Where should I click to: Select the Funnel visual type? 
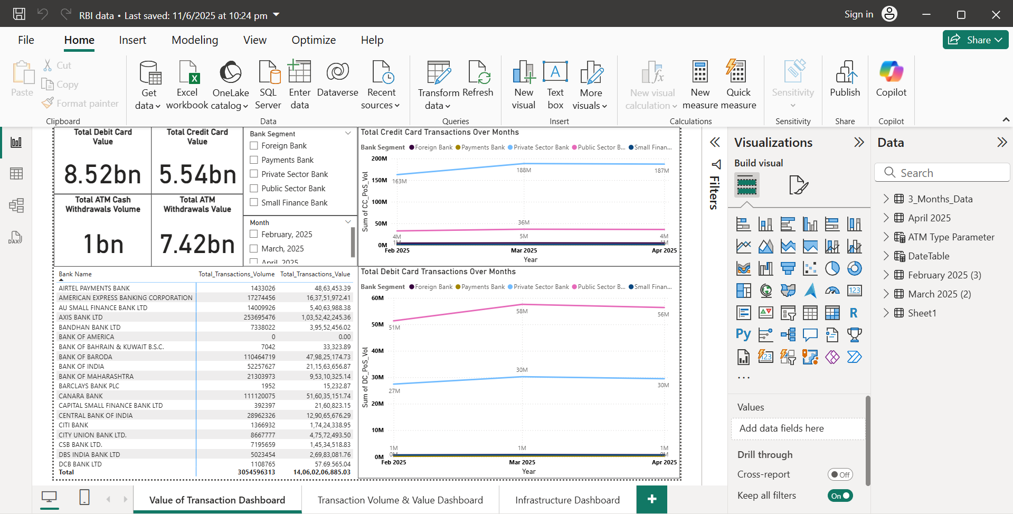click(788, 268)
